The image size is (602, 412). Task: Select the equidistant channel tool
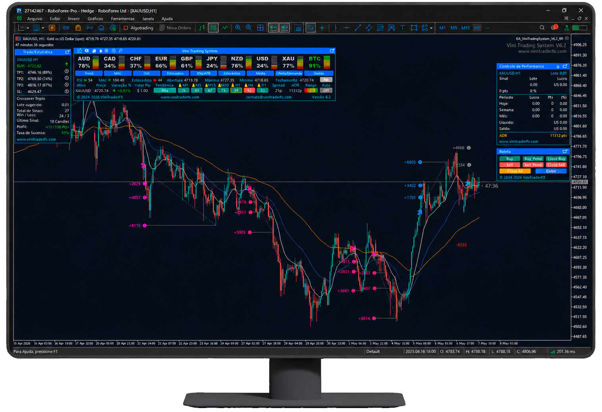click(369, 28)
